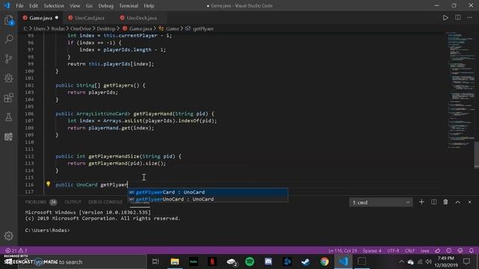Open the Selection menu
The height and width of the screenshot is (269, 479).
tap(54, 5)
